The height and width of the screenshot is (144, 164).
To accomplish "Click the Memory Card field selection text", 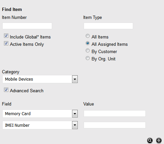I will point(18,114).
